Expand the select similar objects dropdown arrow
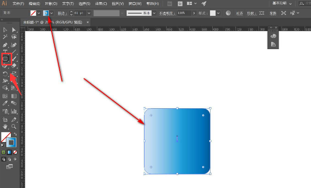Image resolution: width=311 pixels, height=188 pixels. [x=298, y=13]
